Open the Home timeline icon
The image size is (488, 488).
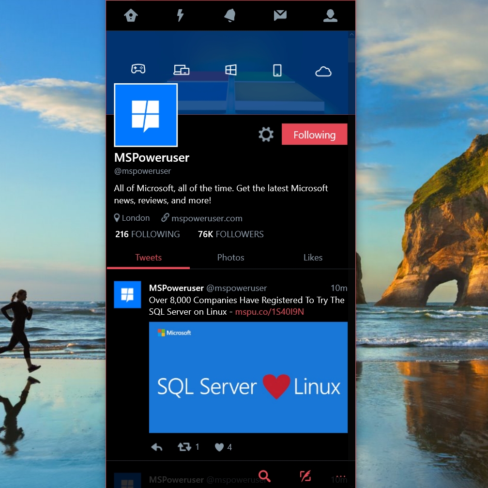pyautogui.click(x=131, y=15)
